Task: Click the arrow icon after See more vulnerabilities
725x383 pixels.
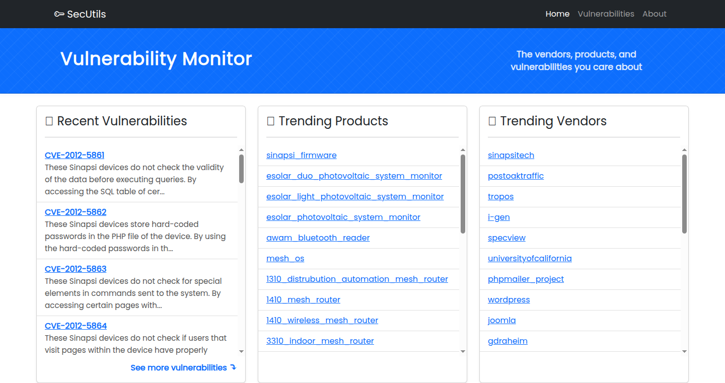Action: point(233,367)
